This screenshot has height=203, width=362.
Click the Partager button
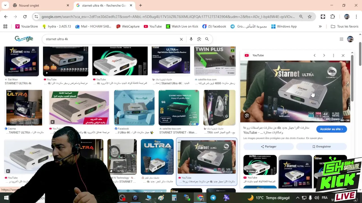tap(268, 147)
